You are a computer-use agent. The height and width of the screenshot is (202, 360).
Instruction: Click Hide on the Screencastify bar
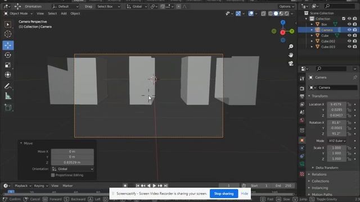(x=244, y=194)
